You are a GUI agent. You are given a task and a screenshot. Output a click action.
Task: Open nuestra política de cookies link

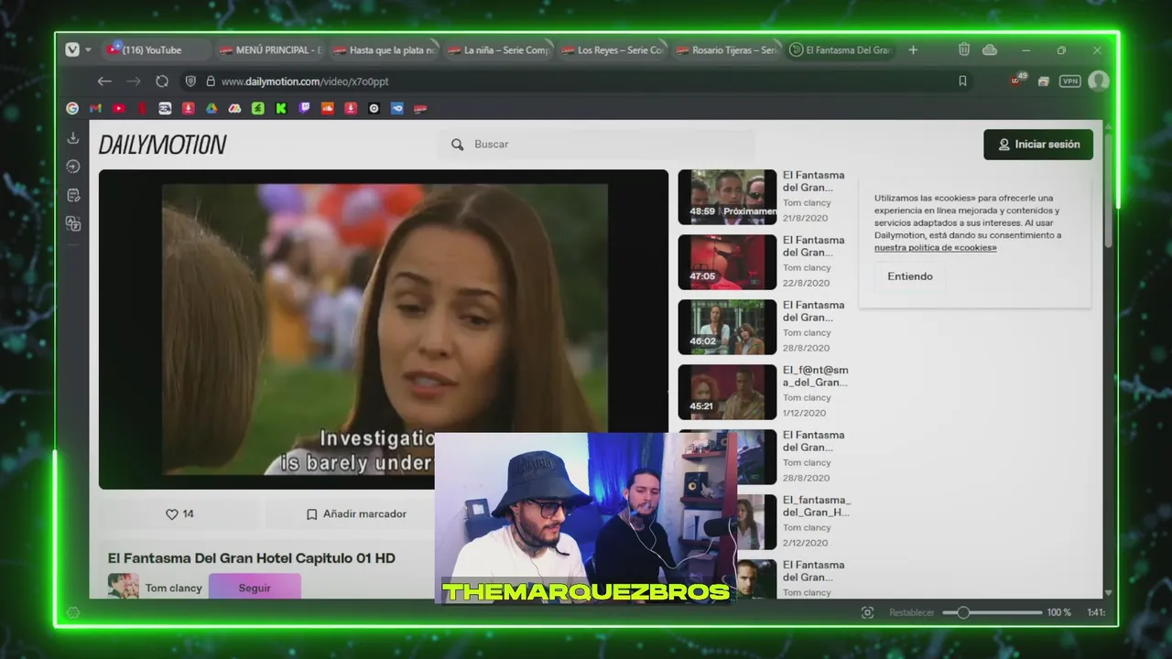pos(935,248)
